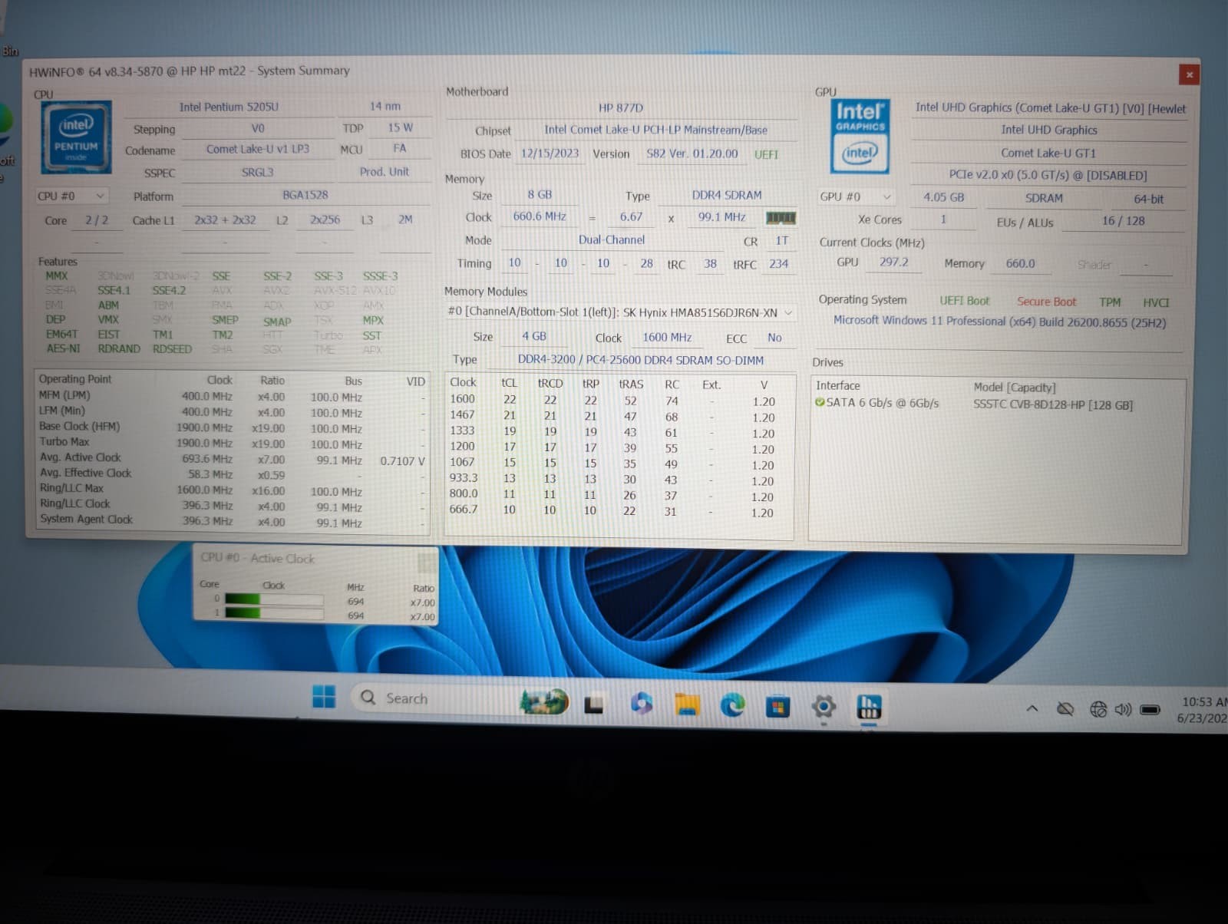Click the VID value 0.7107 V
This screenshot has width=1228, height=924.
pyautogui.click(x=402, y=460)
